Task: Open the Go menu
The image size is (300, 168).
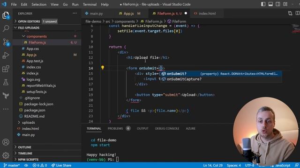Action: (65, 4)
